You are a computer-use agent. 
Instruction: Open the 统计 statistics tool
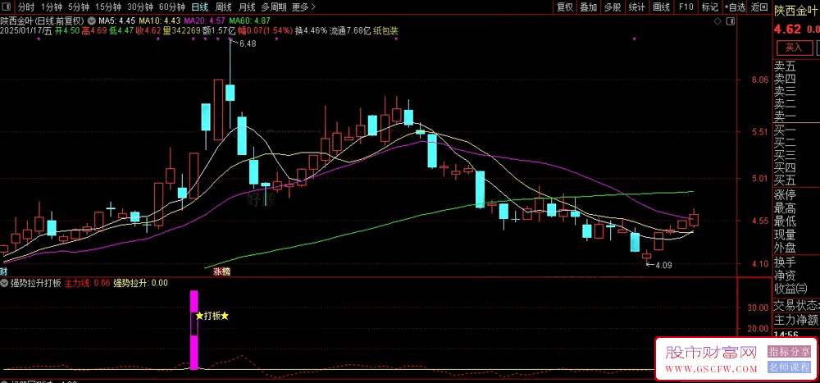tap(636, 7)
